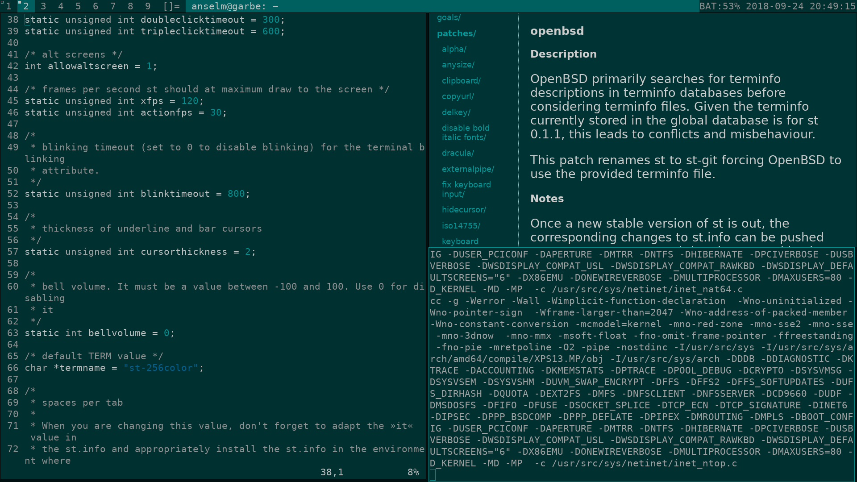Open the externalpipe/ patch link
This screenshot has width=857, height=482.
(468, 169)
